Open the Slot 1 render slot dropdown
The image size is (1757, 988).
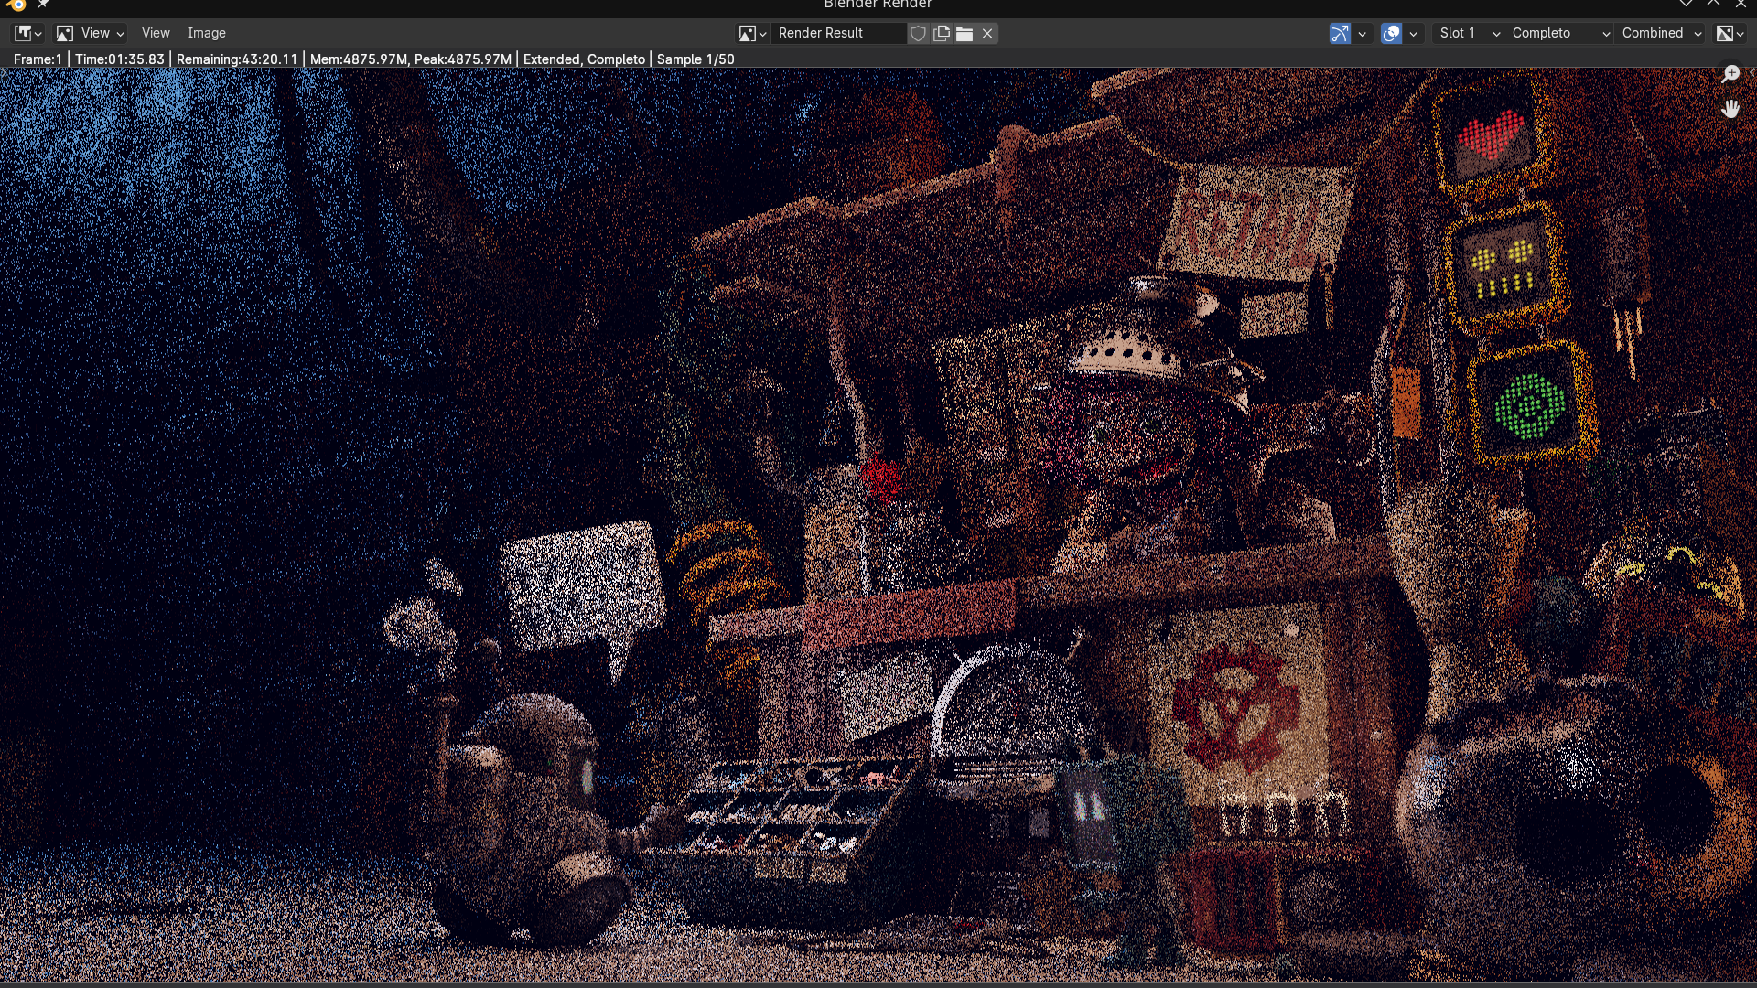tap(1468, 33)
